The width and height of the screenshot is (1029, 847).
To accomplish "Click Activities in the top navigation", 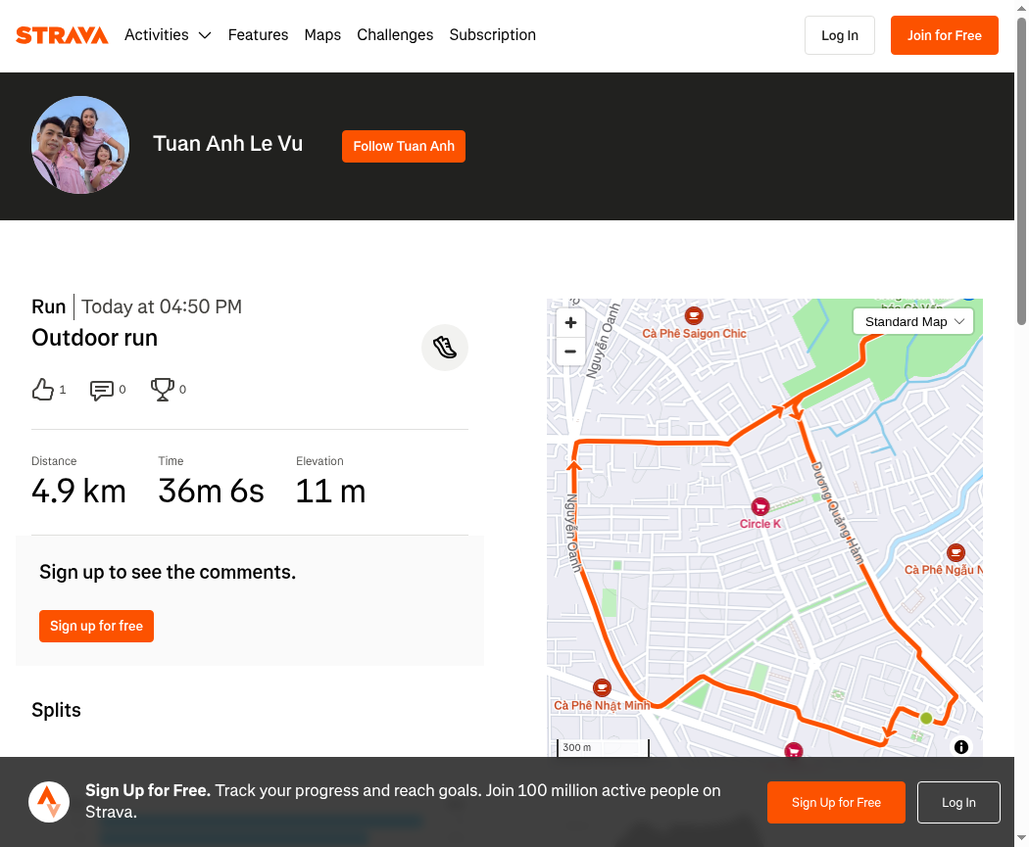I will pyautogui.click(x=156, y=34).
